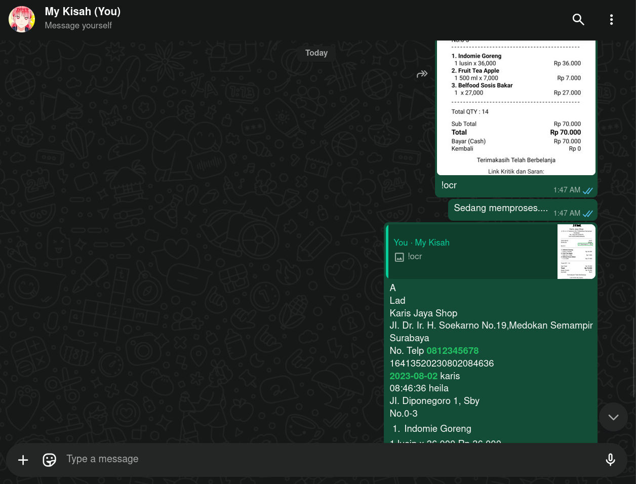Click the chat scrollbar on the right edge
Viewport: 636px width, 484px height.
(x=633, y=354)
